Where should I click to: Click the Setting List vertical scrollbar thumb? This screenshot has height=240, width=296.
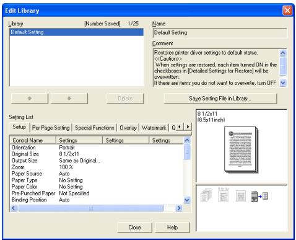coord(187,152)
